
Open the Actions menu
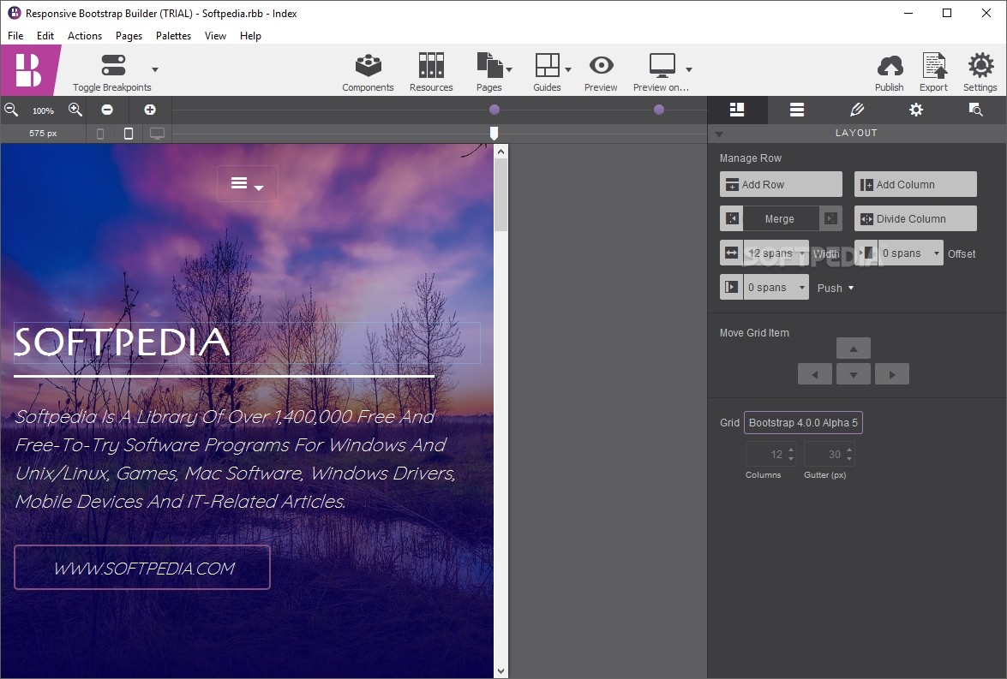[85, 36]
